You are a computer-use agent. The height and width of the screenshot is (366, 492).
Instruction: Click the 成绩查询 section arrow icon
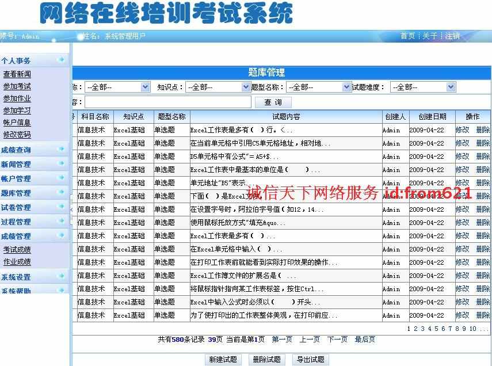pyautogui.click(x=62, y=149)
